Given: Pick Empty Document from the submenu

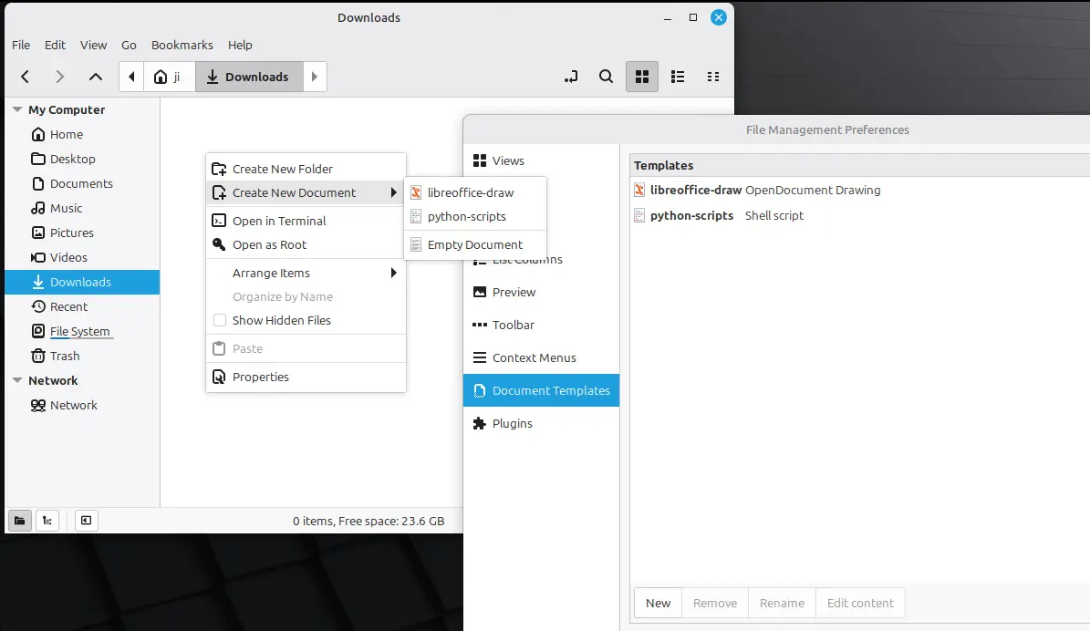Looking at the screenshot, I should point(474,244).
